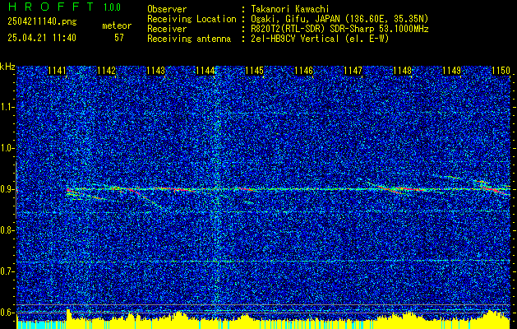The image size is (517, 329).
Task: Click time marker 1149
Action: coord(452,71)
